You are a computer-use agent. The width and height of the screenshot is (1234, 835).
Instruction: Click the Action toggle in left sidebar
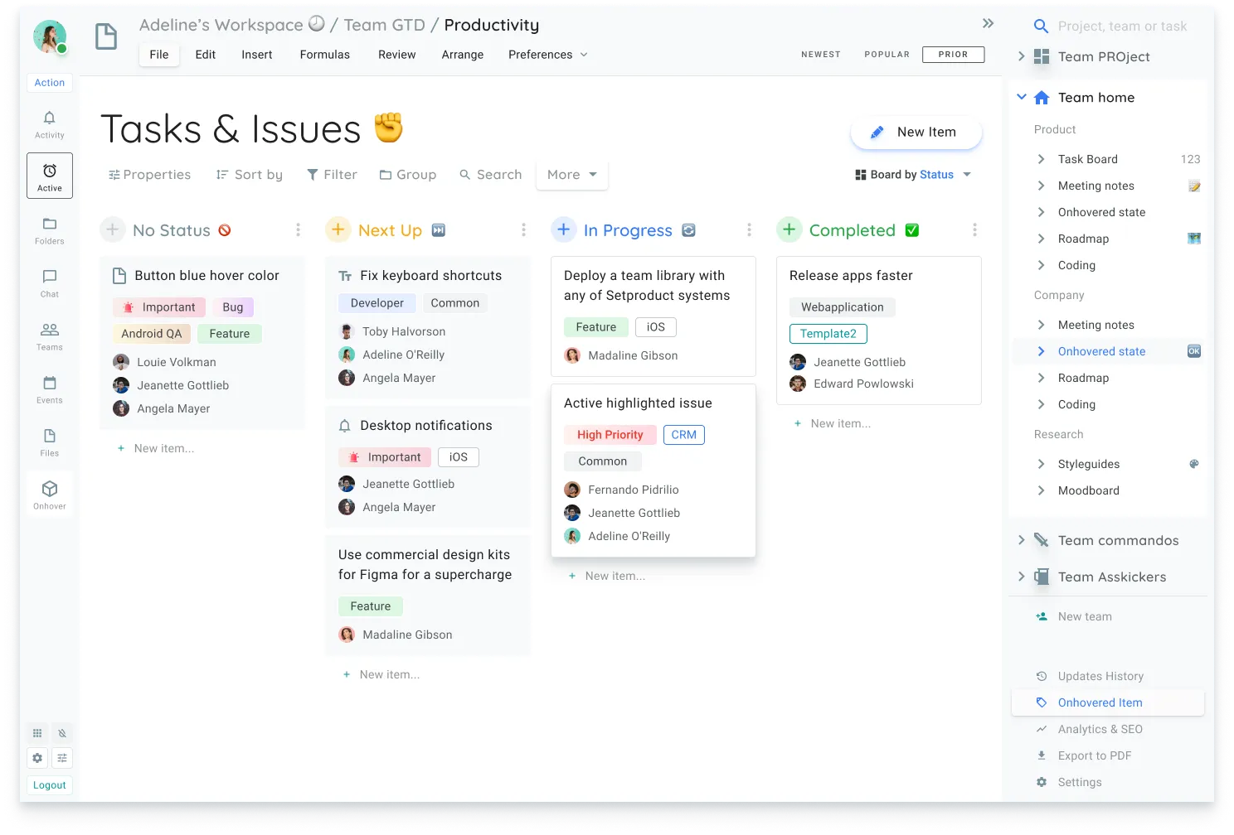49,82
